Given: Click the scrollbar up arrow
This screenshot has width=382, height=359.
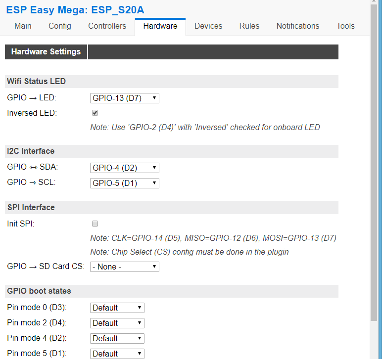Looking at the screenshot, I should tap(374, 1).
